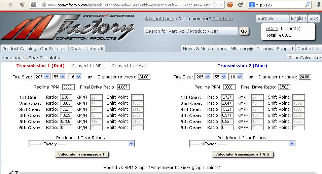322x174 pixels.
Task: Open the Product Catalog tab
Action: pyautogui.click(x=19, y=48)
